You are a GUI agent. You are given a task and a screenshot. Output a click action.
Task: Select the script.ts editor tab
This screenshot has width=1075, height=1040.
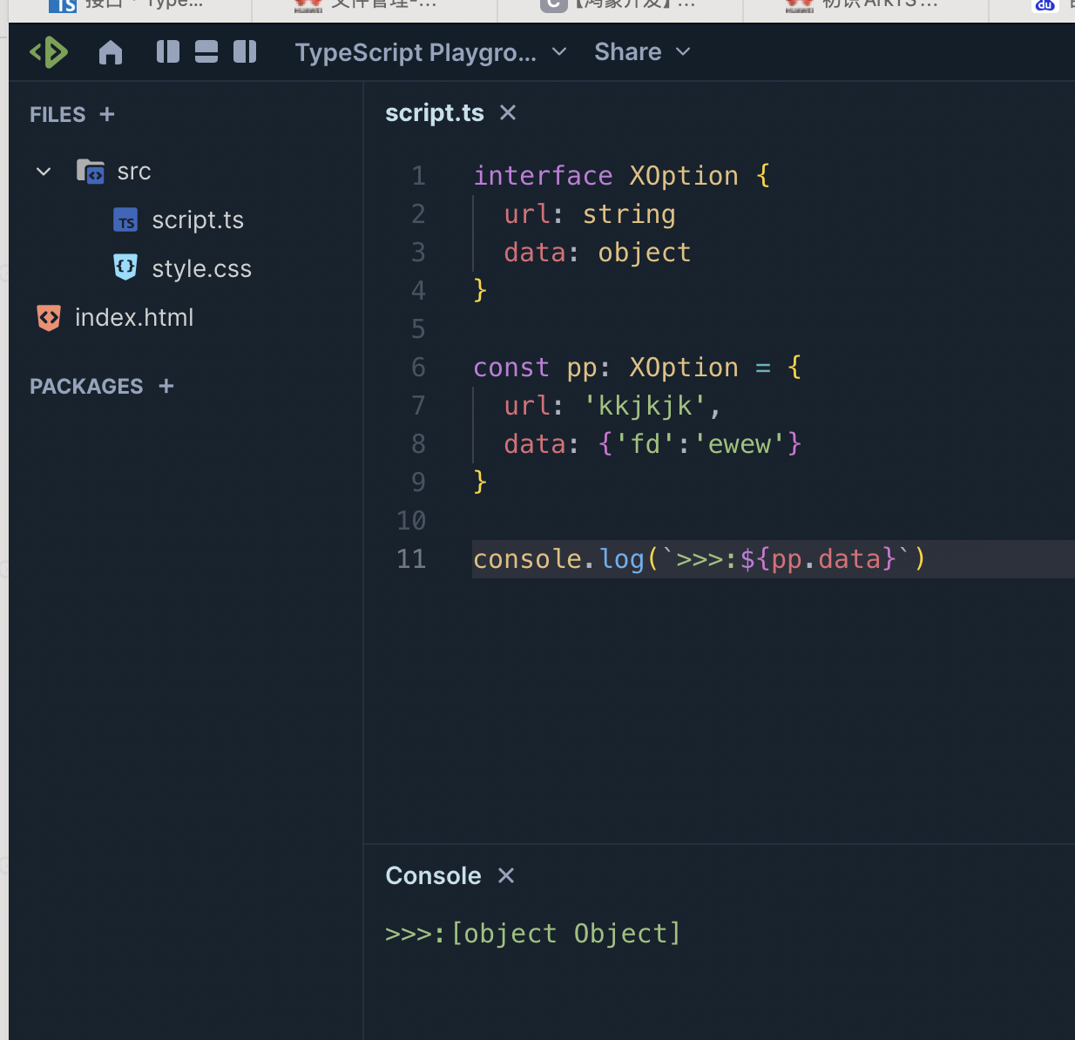click(434, 113)
